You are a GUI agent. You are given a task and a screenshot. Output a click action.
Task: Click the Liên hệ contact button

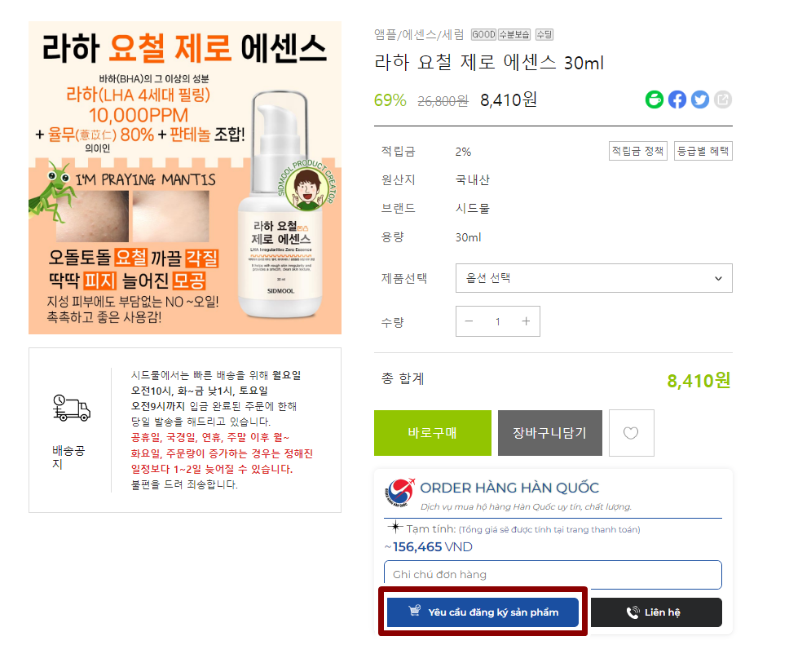(x=656, y=612)
